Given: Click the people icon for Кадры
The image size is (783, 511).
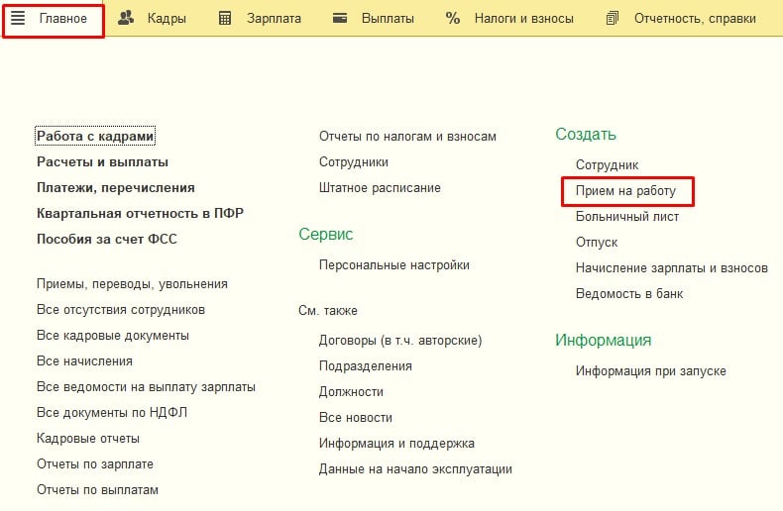Looking at the screenshot, I should pyautogui.click(x=126, y=19).
